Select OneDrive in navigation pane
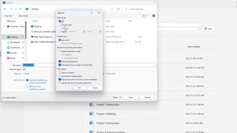237x133 pixels. 16,26
